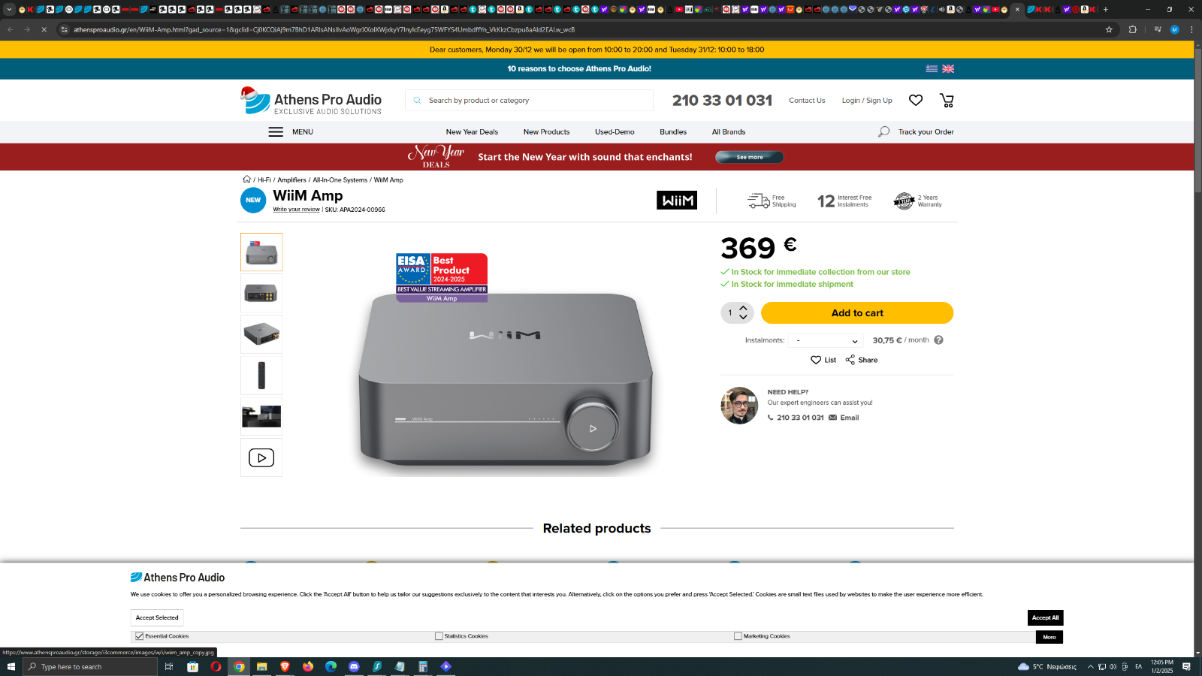Click Add to cart button

click(x=857, y=312)
